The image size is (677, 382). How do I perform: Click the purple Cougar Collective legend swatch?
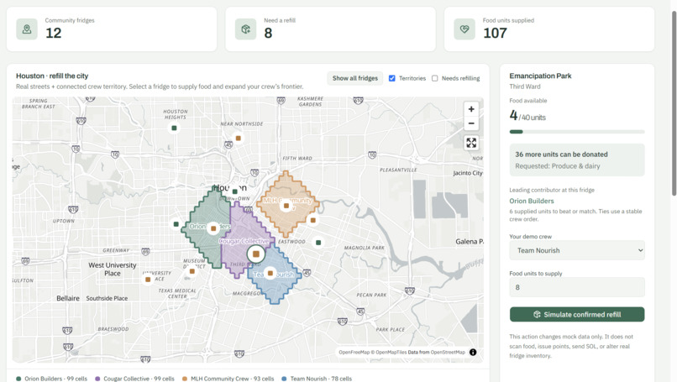click(x=97, y=379)
